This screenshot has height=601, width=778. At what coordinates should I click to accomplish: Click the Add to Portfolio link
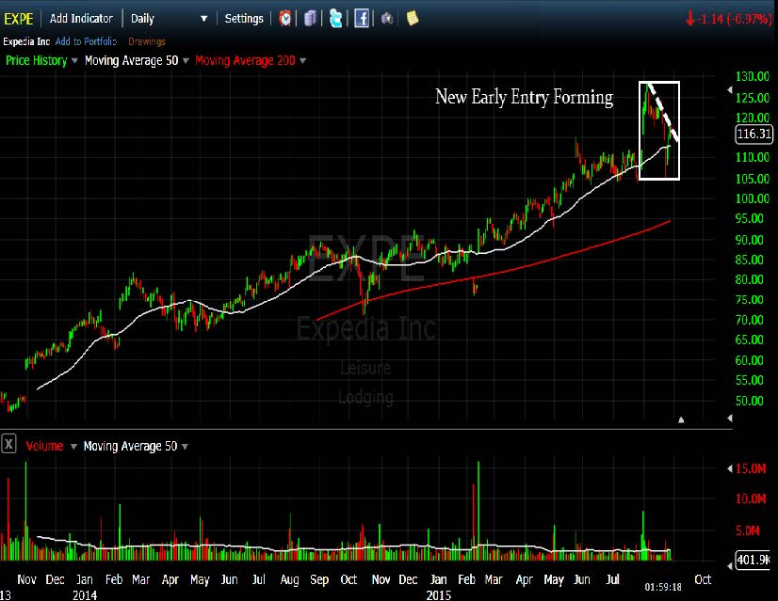(x=86, y=41)
